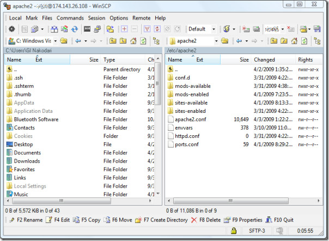The height and width of the screenshot is (241, 329).
Task: Click the local panel vertical scrollbar thumb
Action: (158, 84)
